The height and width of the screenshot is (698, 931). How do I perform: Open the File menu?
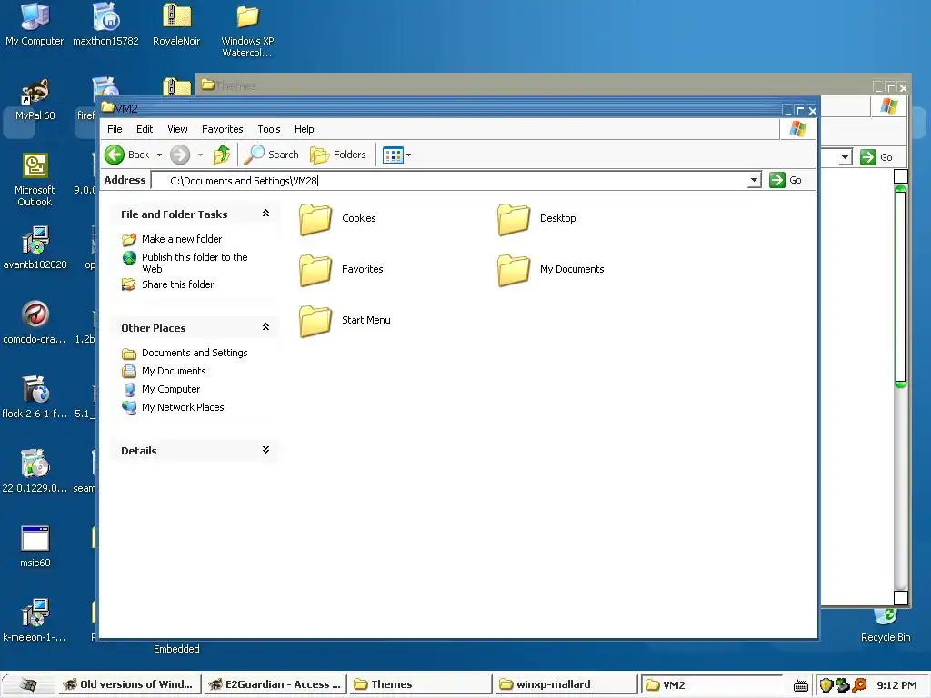click(x=115, y=129)
